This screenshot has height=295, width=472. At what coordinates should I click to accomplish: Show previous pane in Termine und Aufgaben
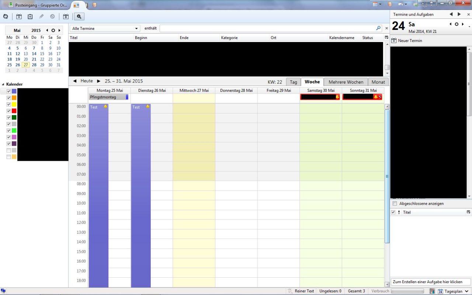point(451,14)
